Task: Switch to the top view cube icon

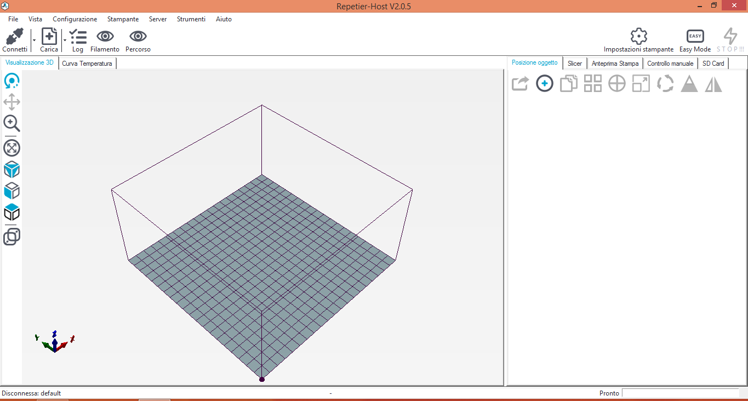Action: click(12, 212)
